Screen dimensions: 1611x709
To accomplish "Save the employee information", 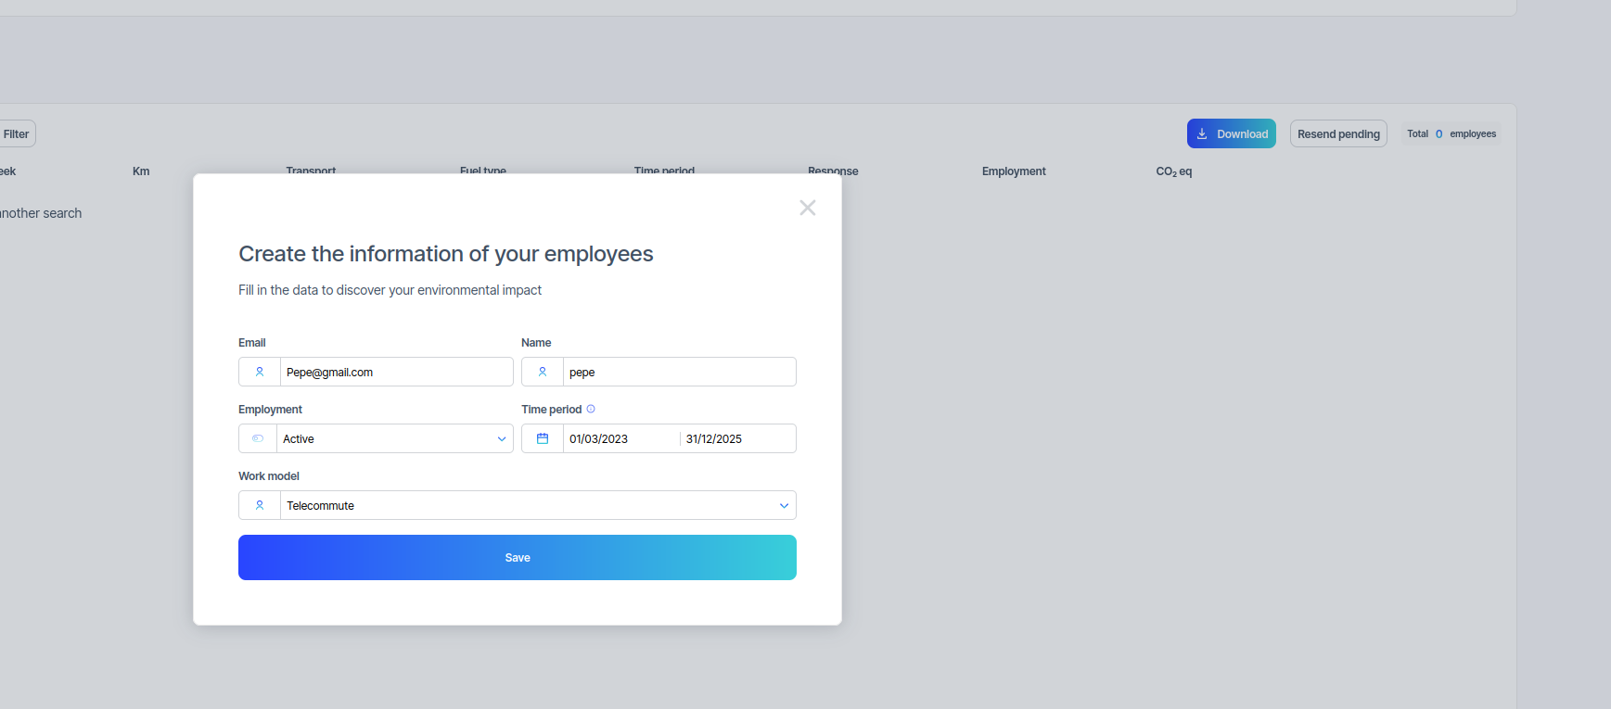I will tap(518, 557).
